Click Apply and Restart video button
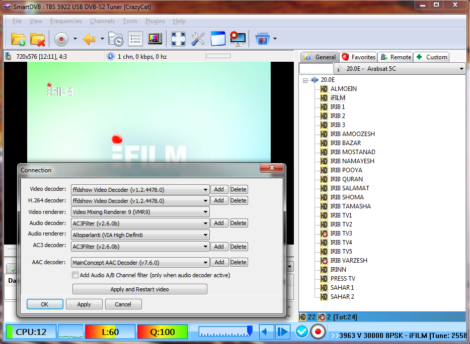This screenshot has width=470, height=344. [140, 289]
